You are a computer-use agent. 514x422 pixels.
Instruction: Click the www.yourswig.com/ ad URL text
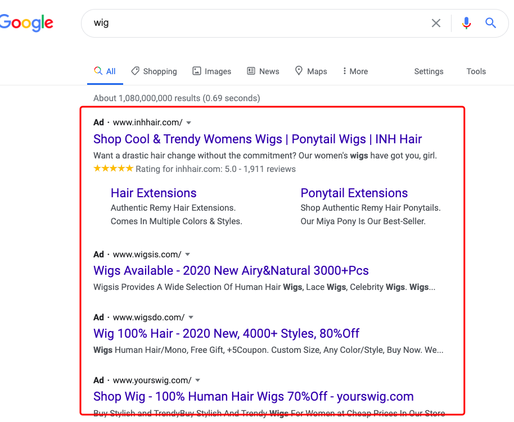(x=152, y=380)
